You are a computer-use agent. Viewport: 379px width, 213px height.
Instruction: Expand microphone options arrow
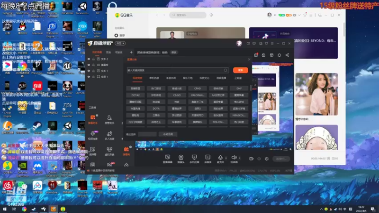[226, 158]
